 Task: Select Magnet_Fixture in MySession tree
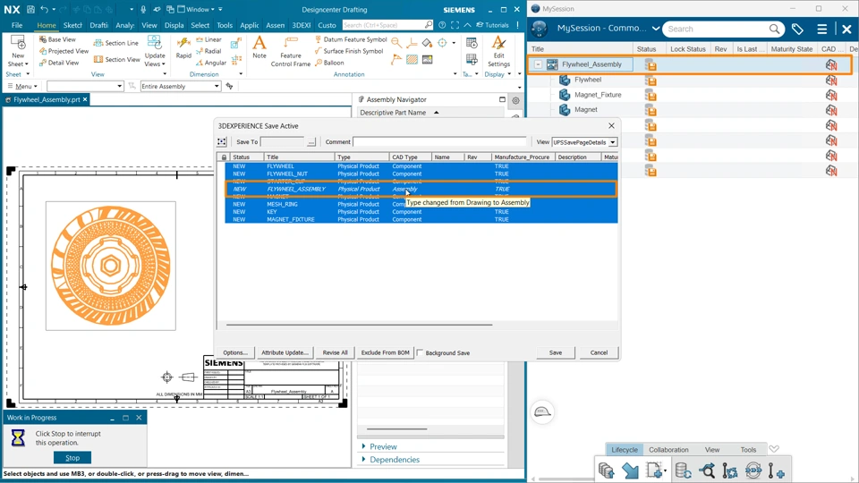598,95
